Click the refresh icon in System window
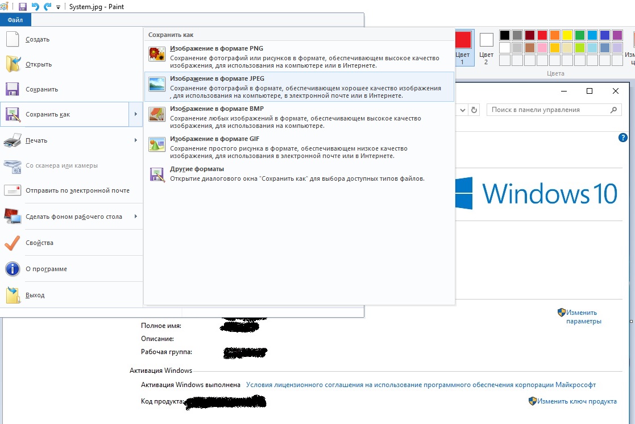 pos(474,110)
